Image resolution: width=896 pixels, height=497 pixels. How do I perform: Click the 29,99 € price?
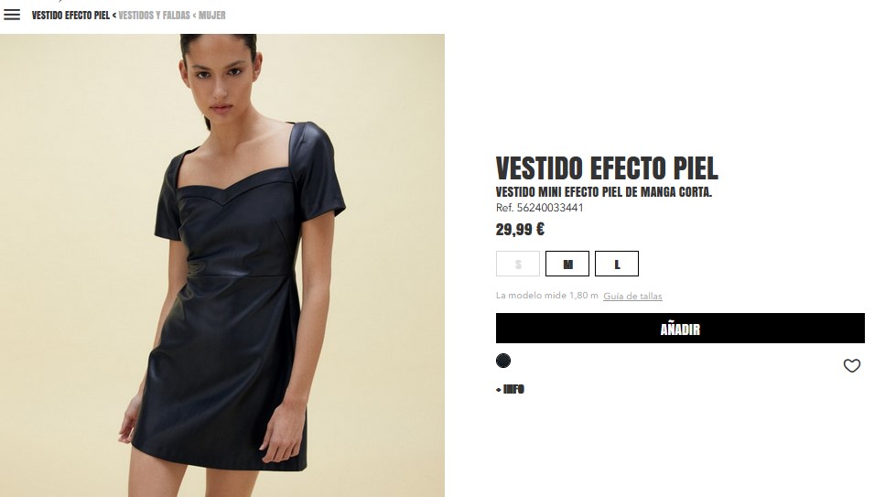click(x=520, y=230)
